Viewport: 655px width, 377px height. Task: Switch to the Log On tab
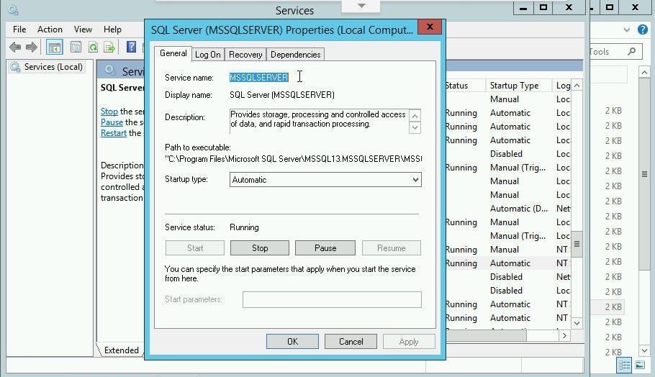pyautogui.click(x=208, y=55)
